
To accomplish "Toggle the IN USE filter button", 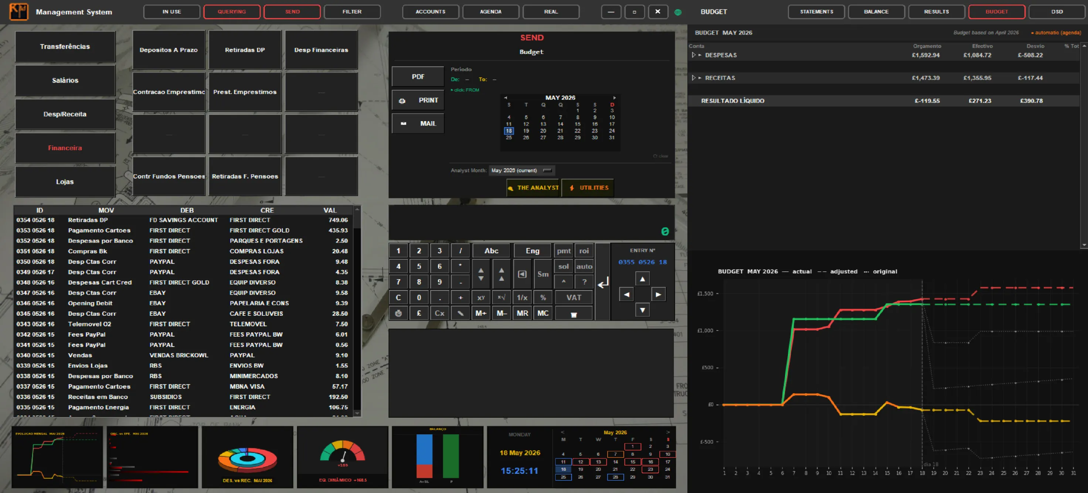I will point(171,12).
